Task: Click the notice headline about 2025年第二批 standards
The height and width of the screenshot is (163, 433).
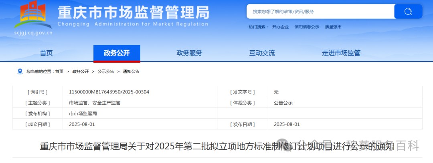Action: tap(216, 146)
